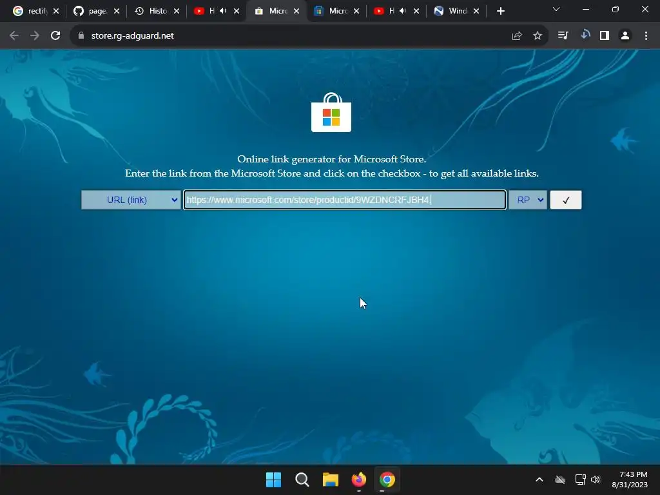
Task: Open Chrome downloads icon
Action: coord(585,35)
